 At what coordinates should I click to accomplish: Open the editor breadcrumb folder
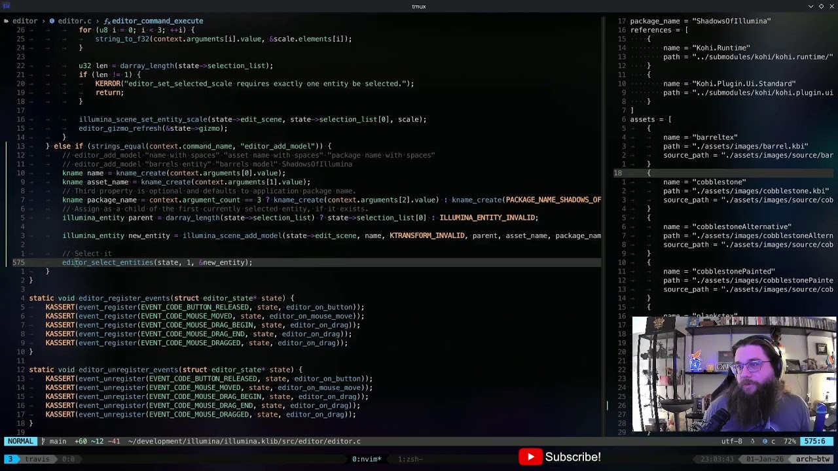25,21
